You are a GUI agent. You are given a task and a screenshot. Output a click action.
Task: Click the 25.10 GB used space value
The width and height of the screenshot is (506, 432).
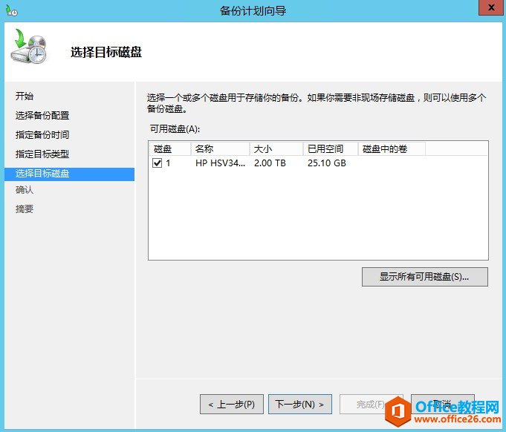(x=327, y=163)
